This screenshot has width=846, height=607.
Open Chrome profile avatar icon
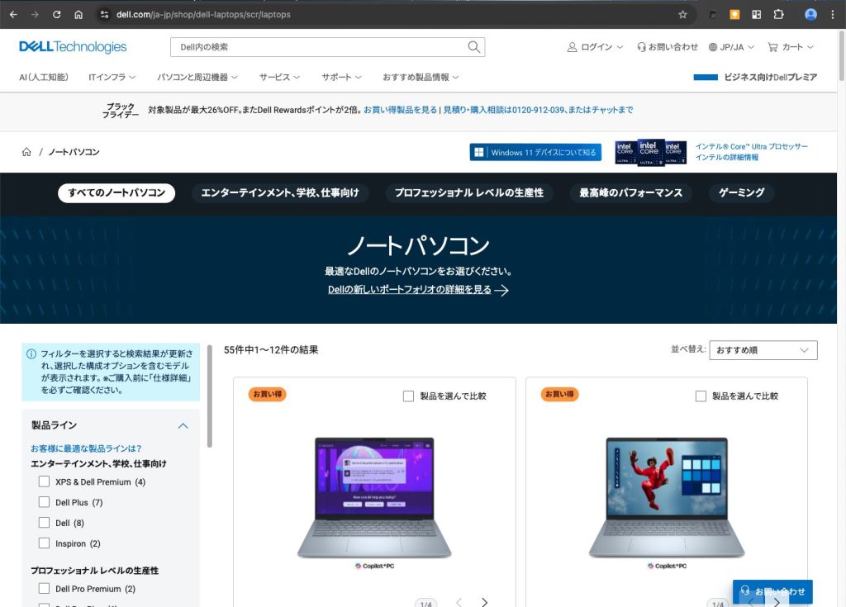(x=810, y=15)
